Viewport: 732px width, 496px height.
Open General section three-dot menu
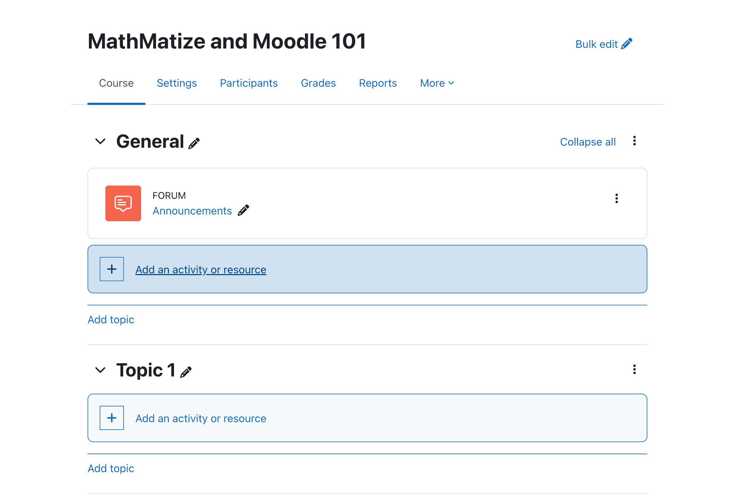635,141
